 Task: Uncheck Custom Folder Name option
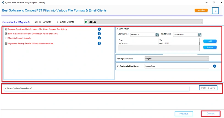click(x=118, y=66)
